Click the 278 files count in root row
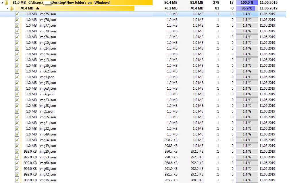The image size is (295, 183). tap(216, 3)
